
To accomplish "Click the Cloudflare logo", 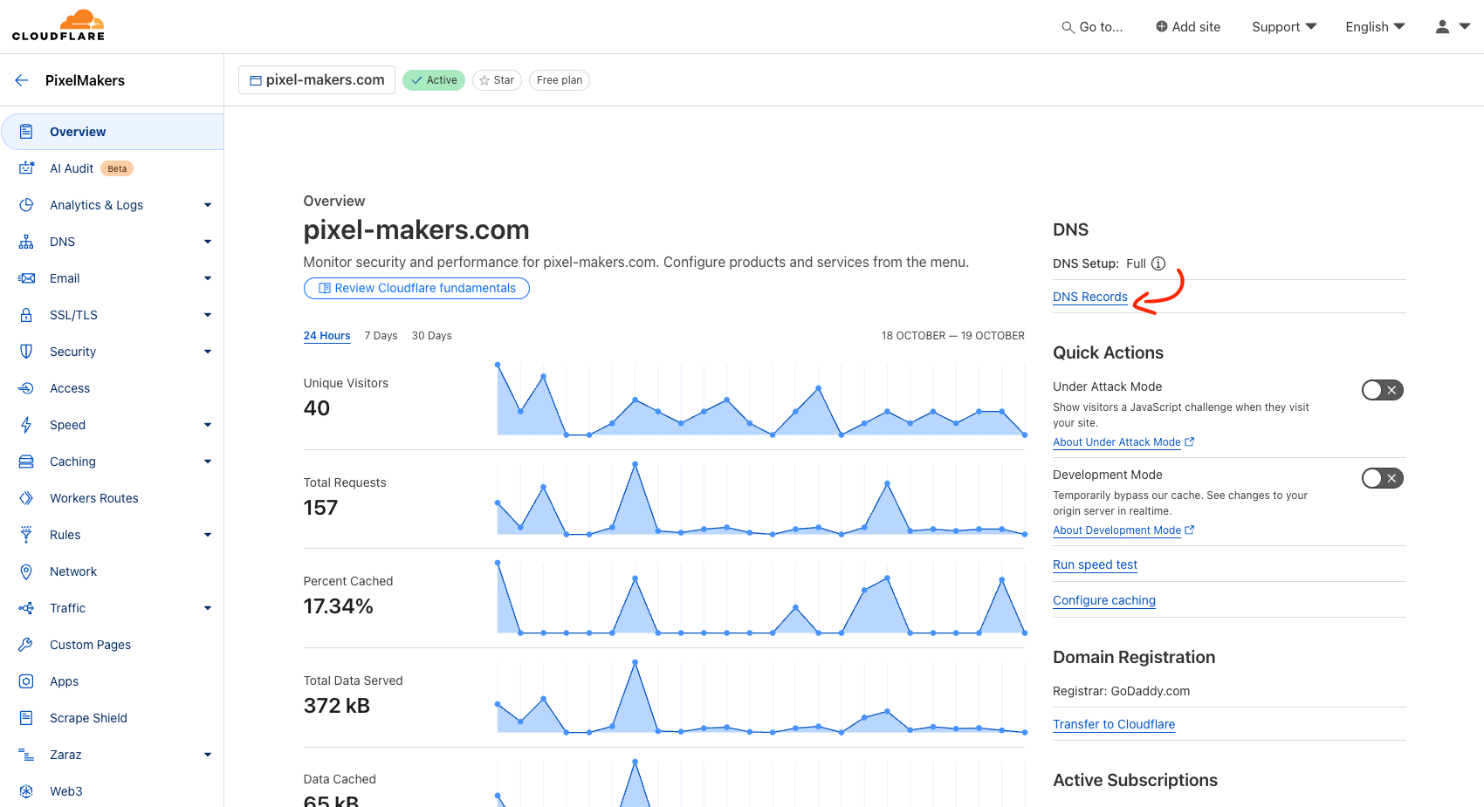I will pyautogui.click(x=58, y=25).
